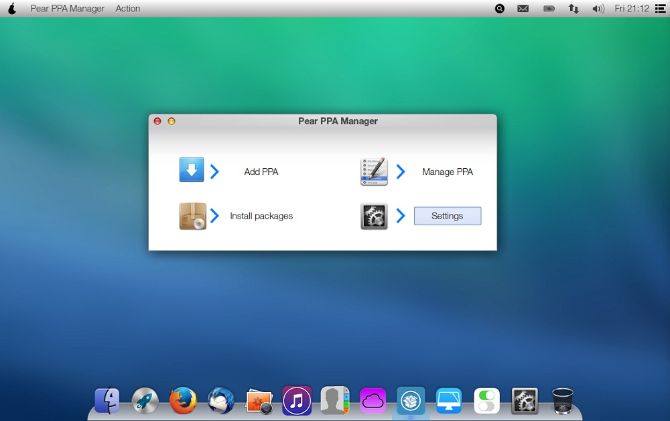Open the Settings button
Viewport: 670px width, 421px height.
[448, 216]
